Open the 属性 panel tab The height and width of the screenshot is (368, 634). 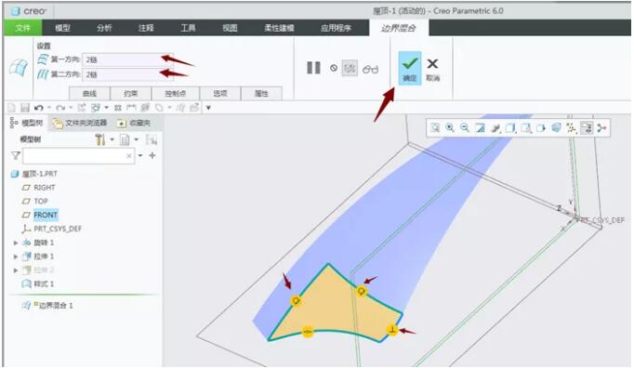261,94
